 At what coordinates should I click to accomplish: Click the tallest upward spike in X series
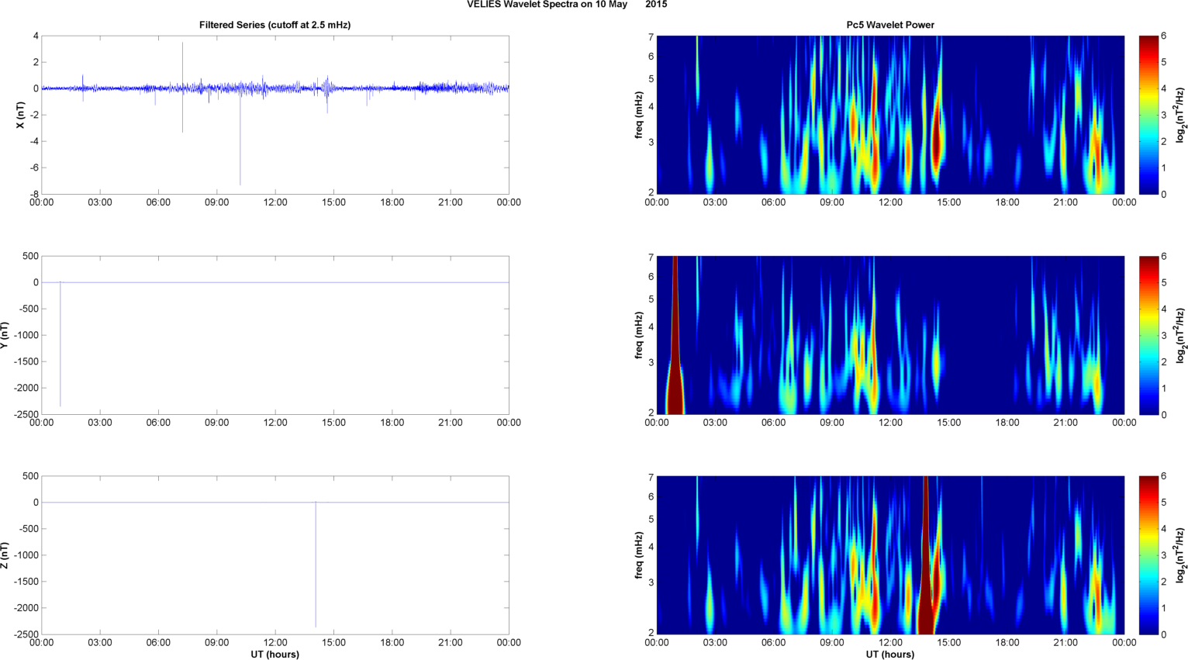(x=183, y=65)
